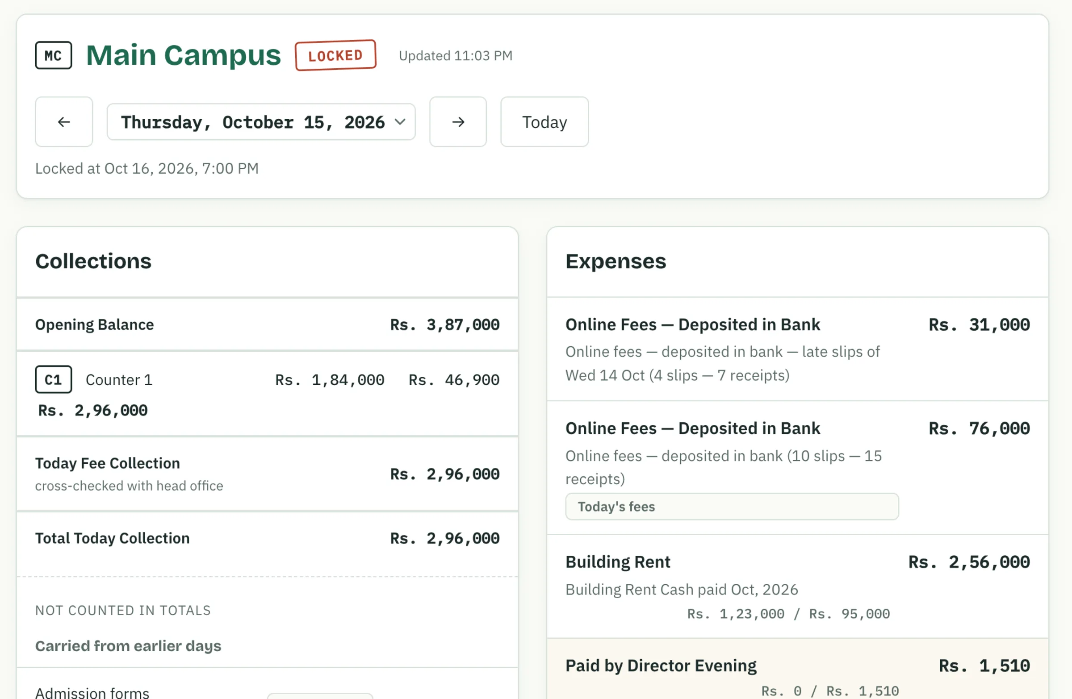Image resolution: width=1072 pixels, height=699 pixels.
Task: Click Counter 1 amount Rs. 1,84,000
Action: click(x=330, y=380)
